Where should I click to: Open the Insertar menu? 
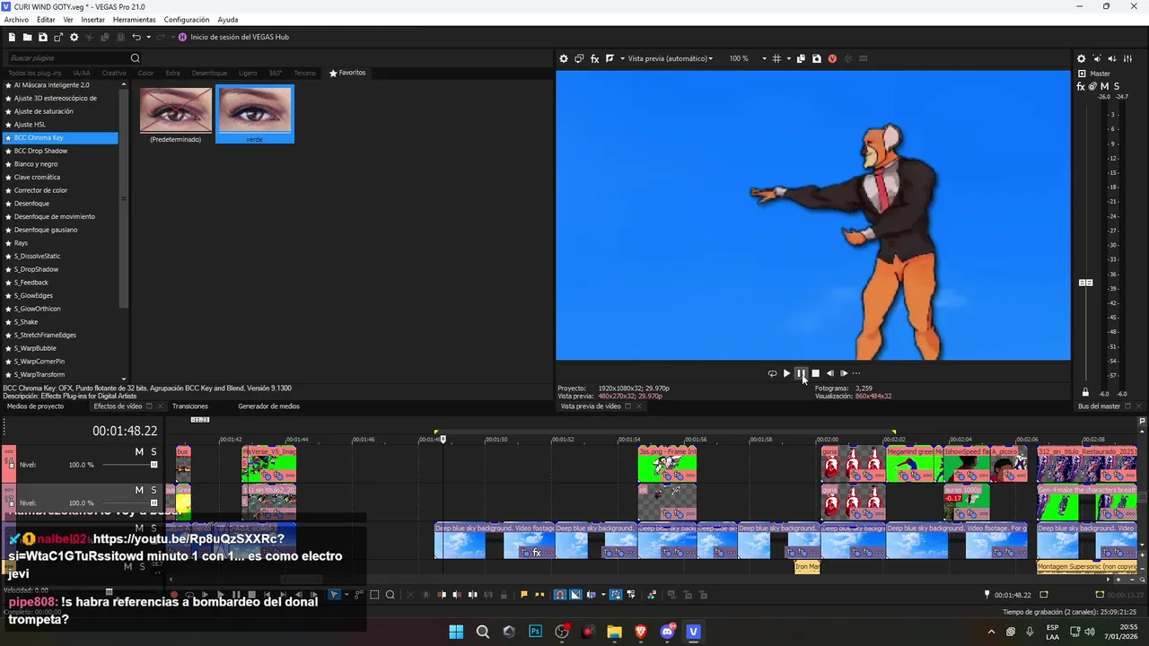point(92,20)
